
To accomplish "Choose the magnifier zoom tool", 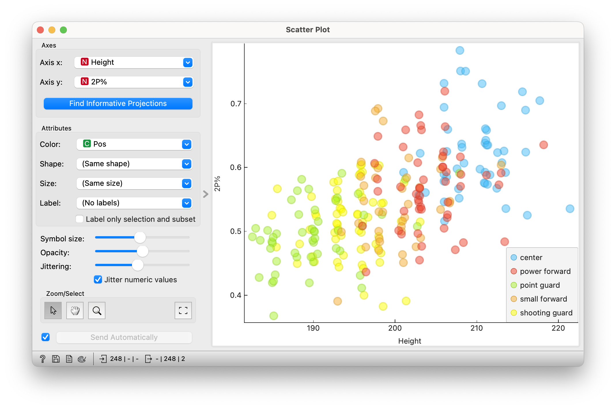I will [97, 310].
